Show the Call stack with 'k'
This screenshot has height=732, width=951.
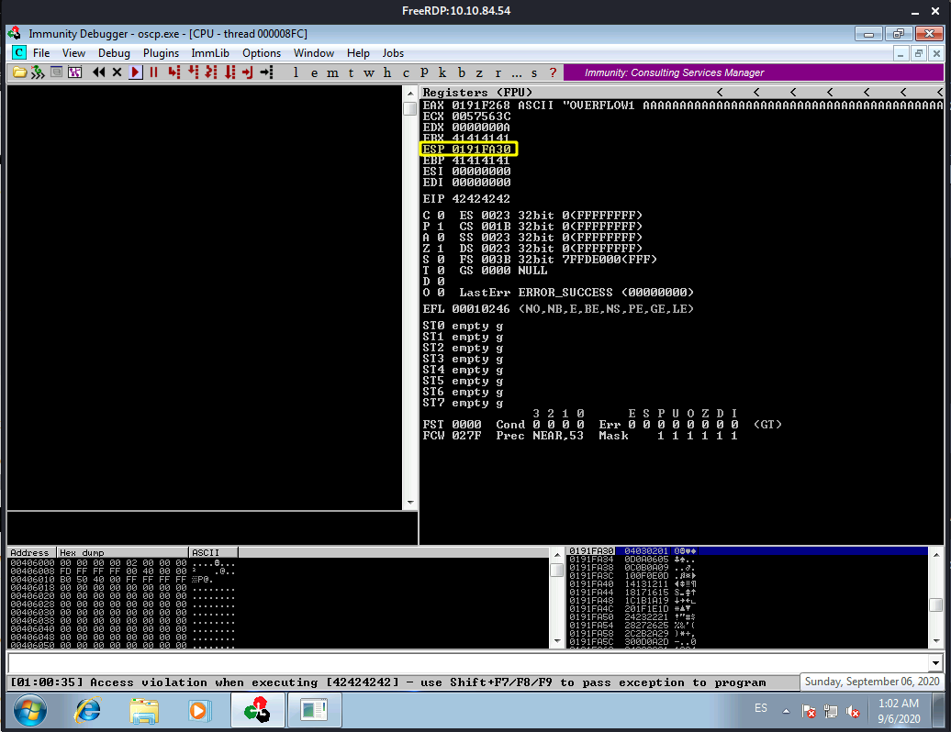[x=442, y=72]
